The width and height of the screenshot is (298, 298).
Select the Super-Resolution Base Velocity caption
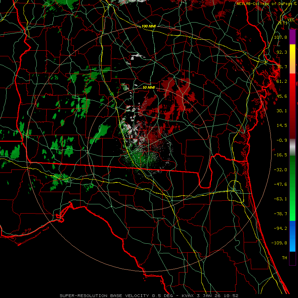click(149, 296)
